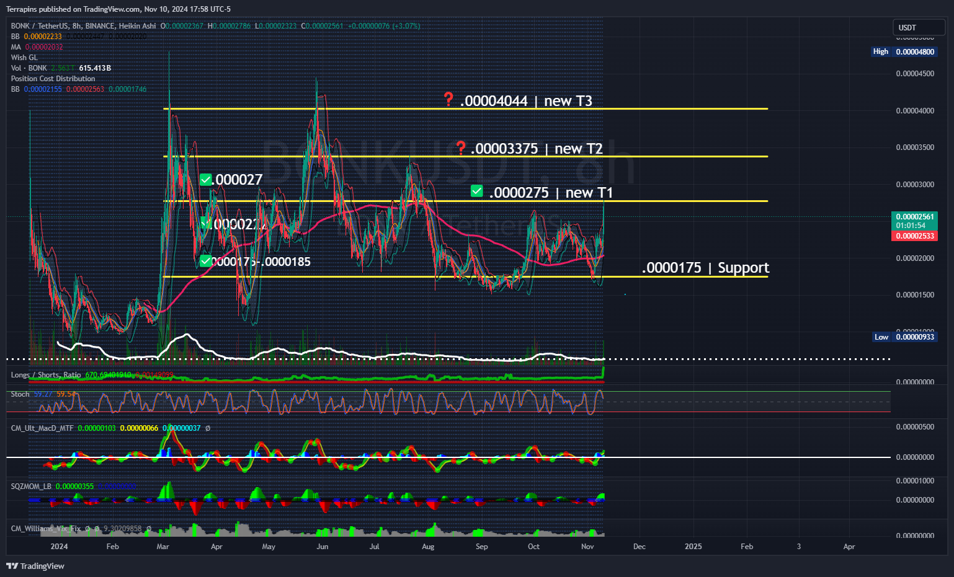Click the .00003375 | new T2 annotation

click(537, 149)
